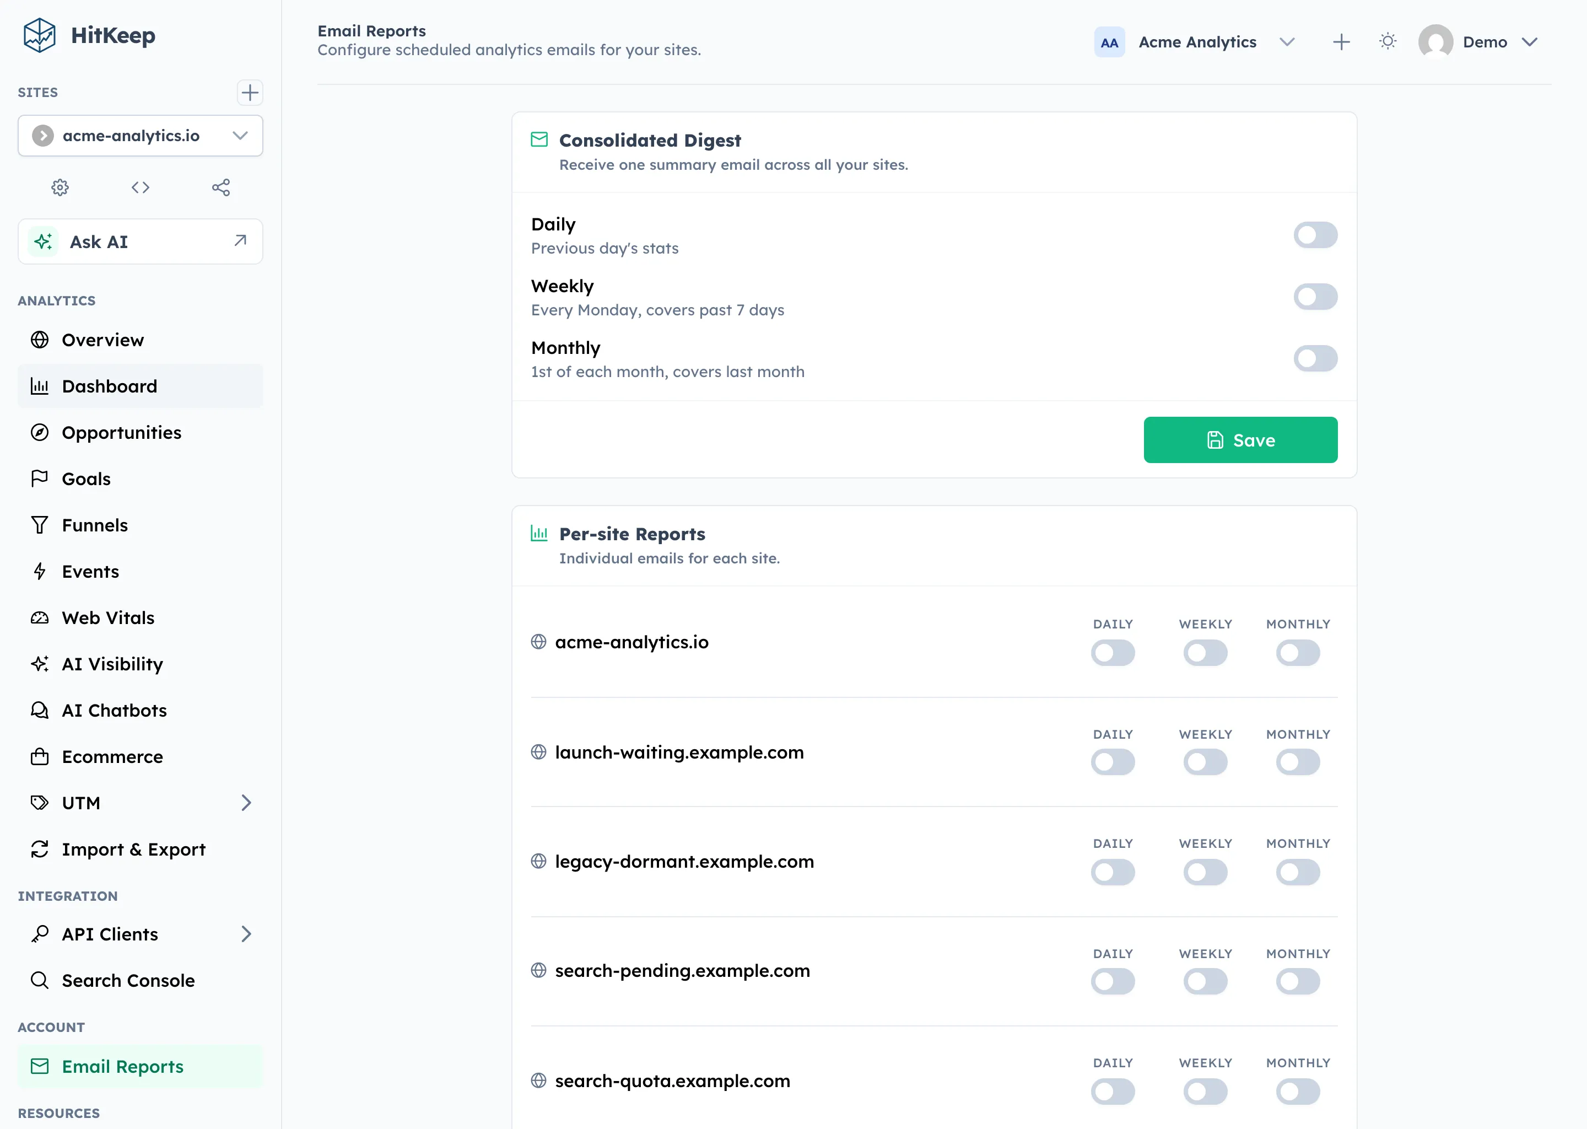
Task: Open site settings gear icon
Action: pos(61,187)
